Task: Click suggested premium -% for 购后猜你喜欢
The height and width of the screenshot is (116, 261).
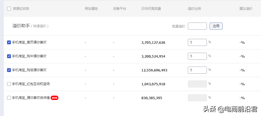Action: pyautogui.click(x=242, y=70)
